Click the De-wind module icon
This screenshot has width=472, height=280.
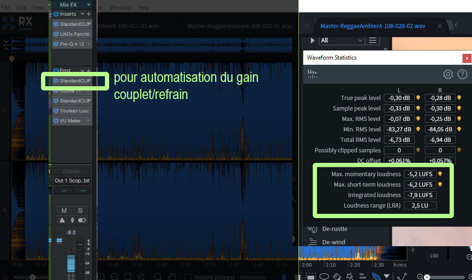click(x=312, y=242)
